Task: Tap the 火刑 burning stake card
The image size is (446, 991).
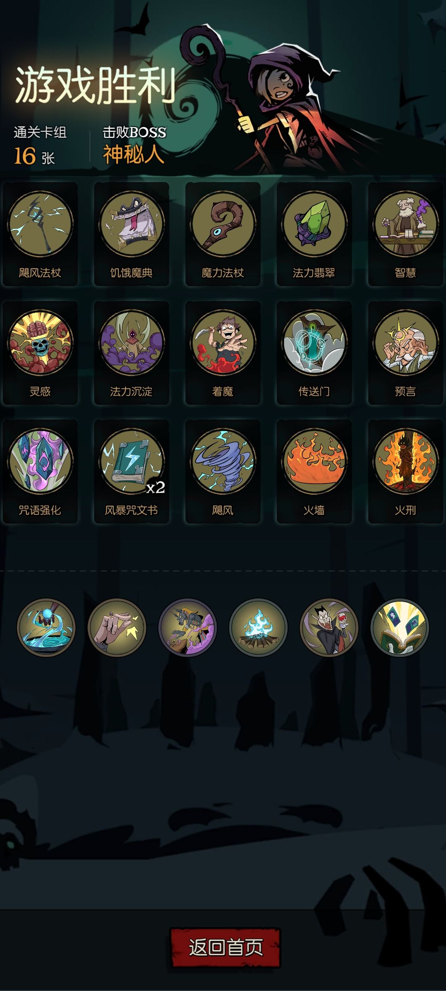Action: point(405,472)
